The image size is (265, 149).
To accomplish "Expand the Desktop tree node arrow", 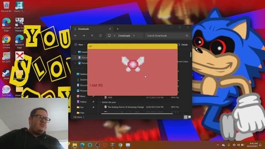I will point(75,52).
